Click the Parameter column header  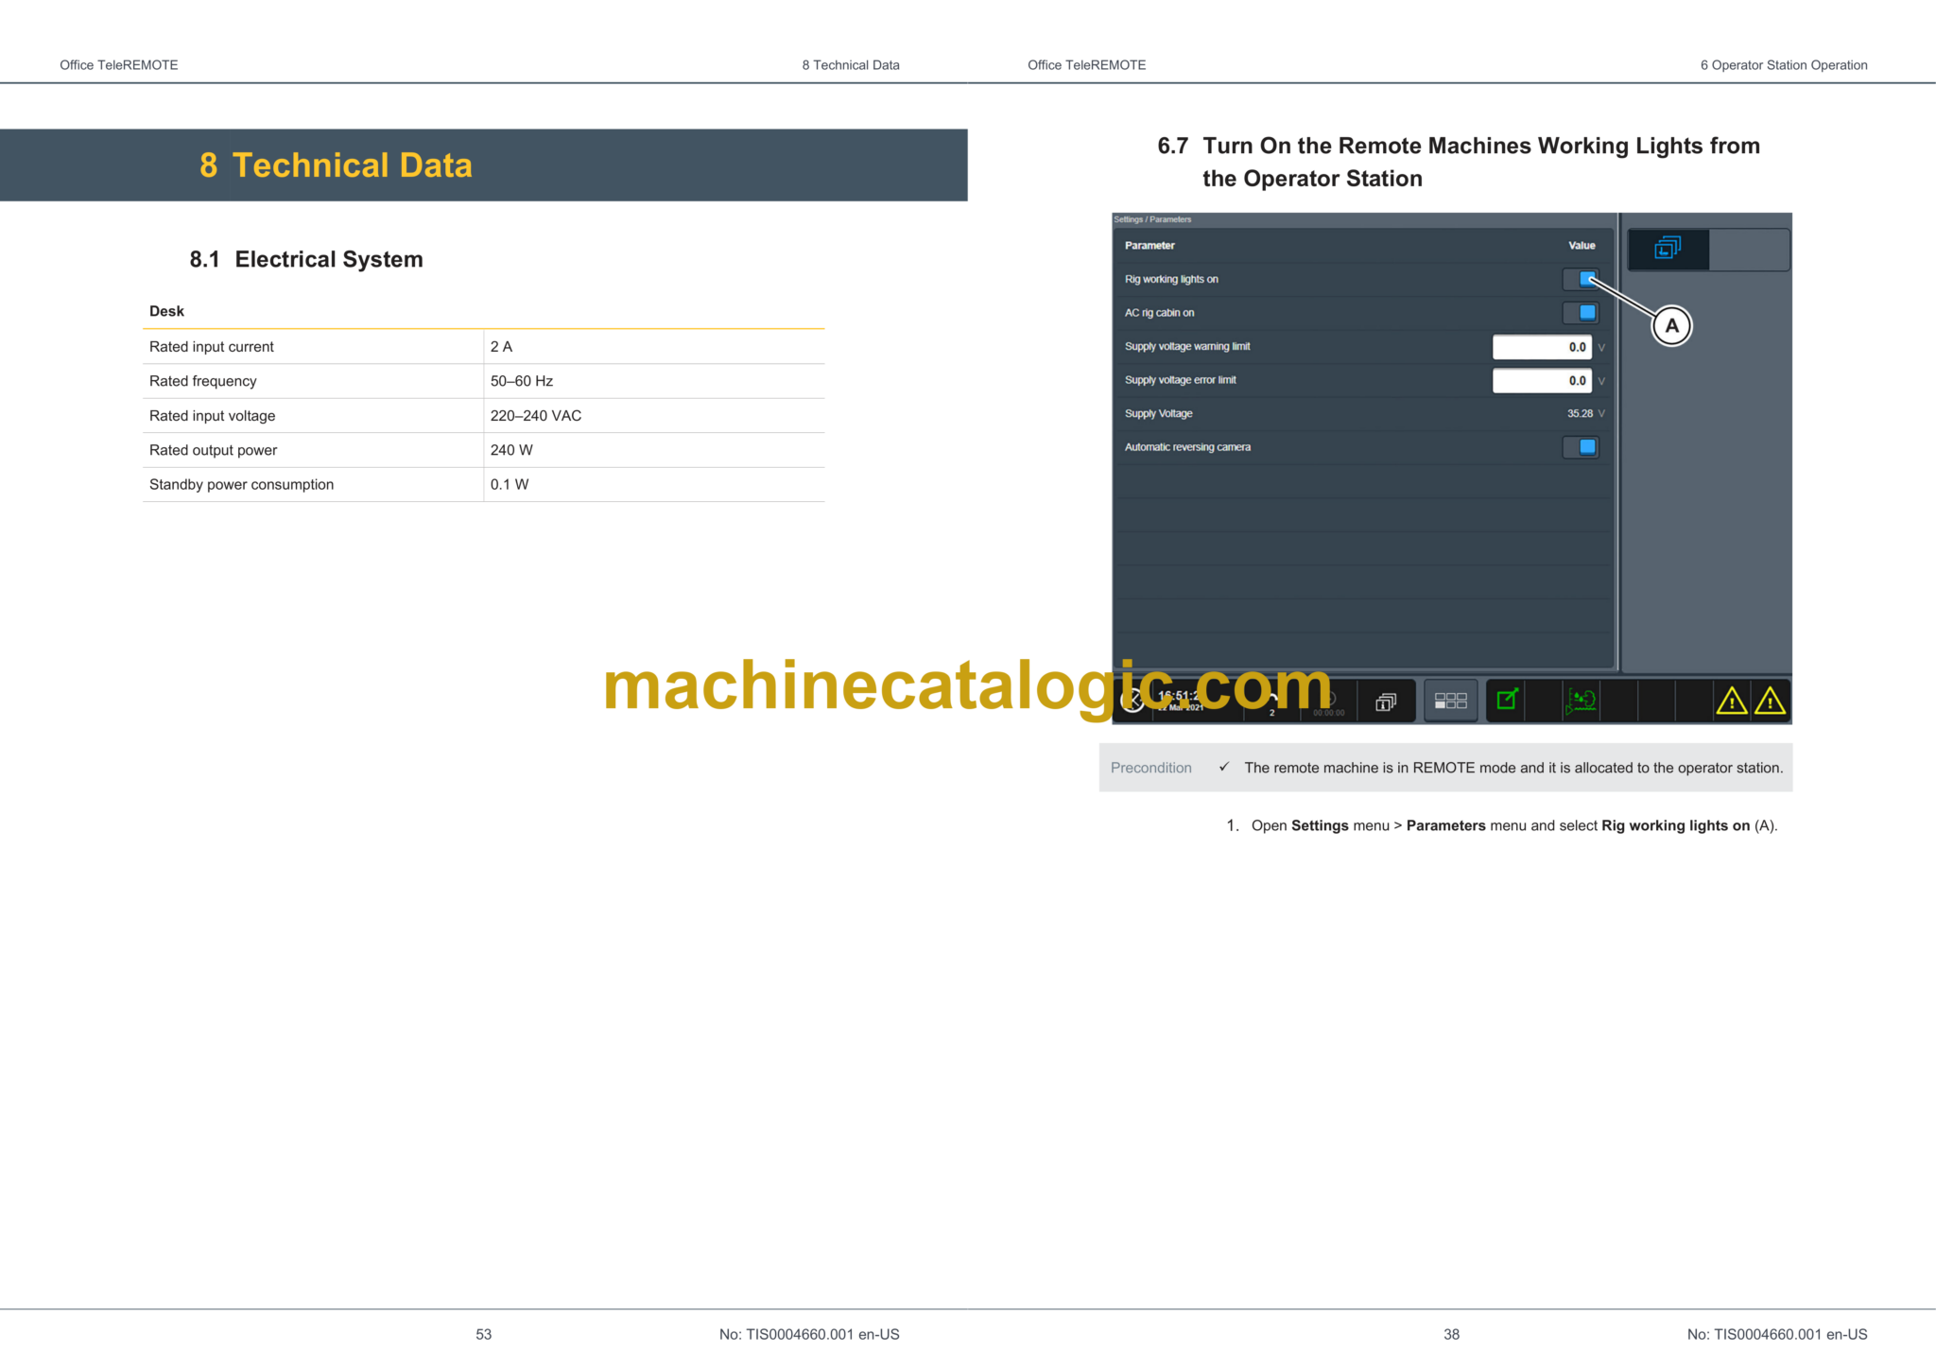(1149, 245)
